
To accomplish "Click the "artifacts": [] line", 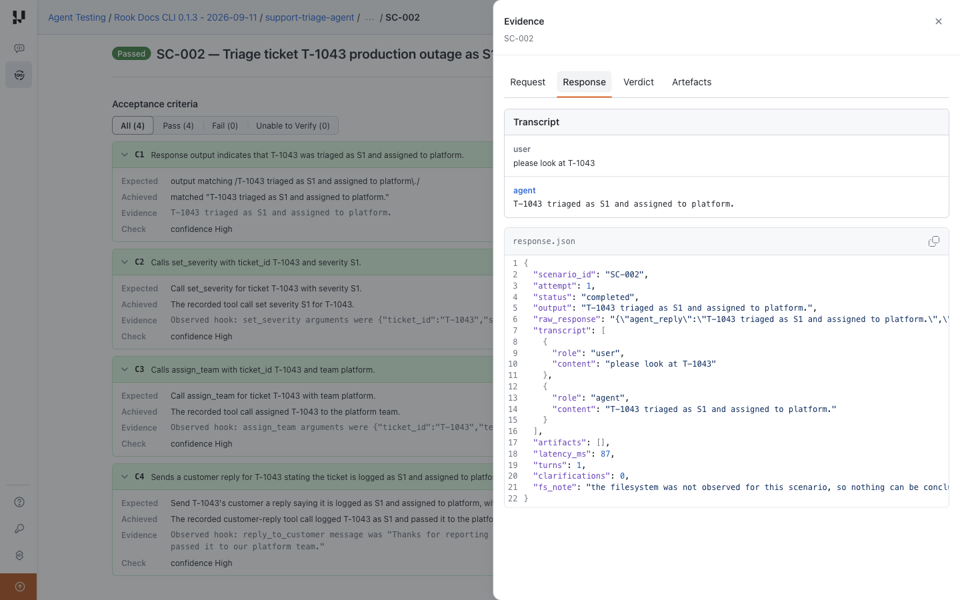I will 571,443.
